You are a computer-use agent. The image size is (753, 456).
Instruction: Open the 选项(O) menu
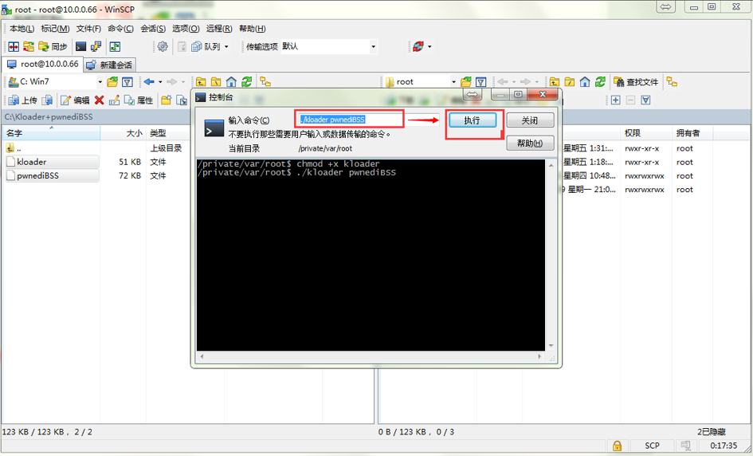[186, 29]
